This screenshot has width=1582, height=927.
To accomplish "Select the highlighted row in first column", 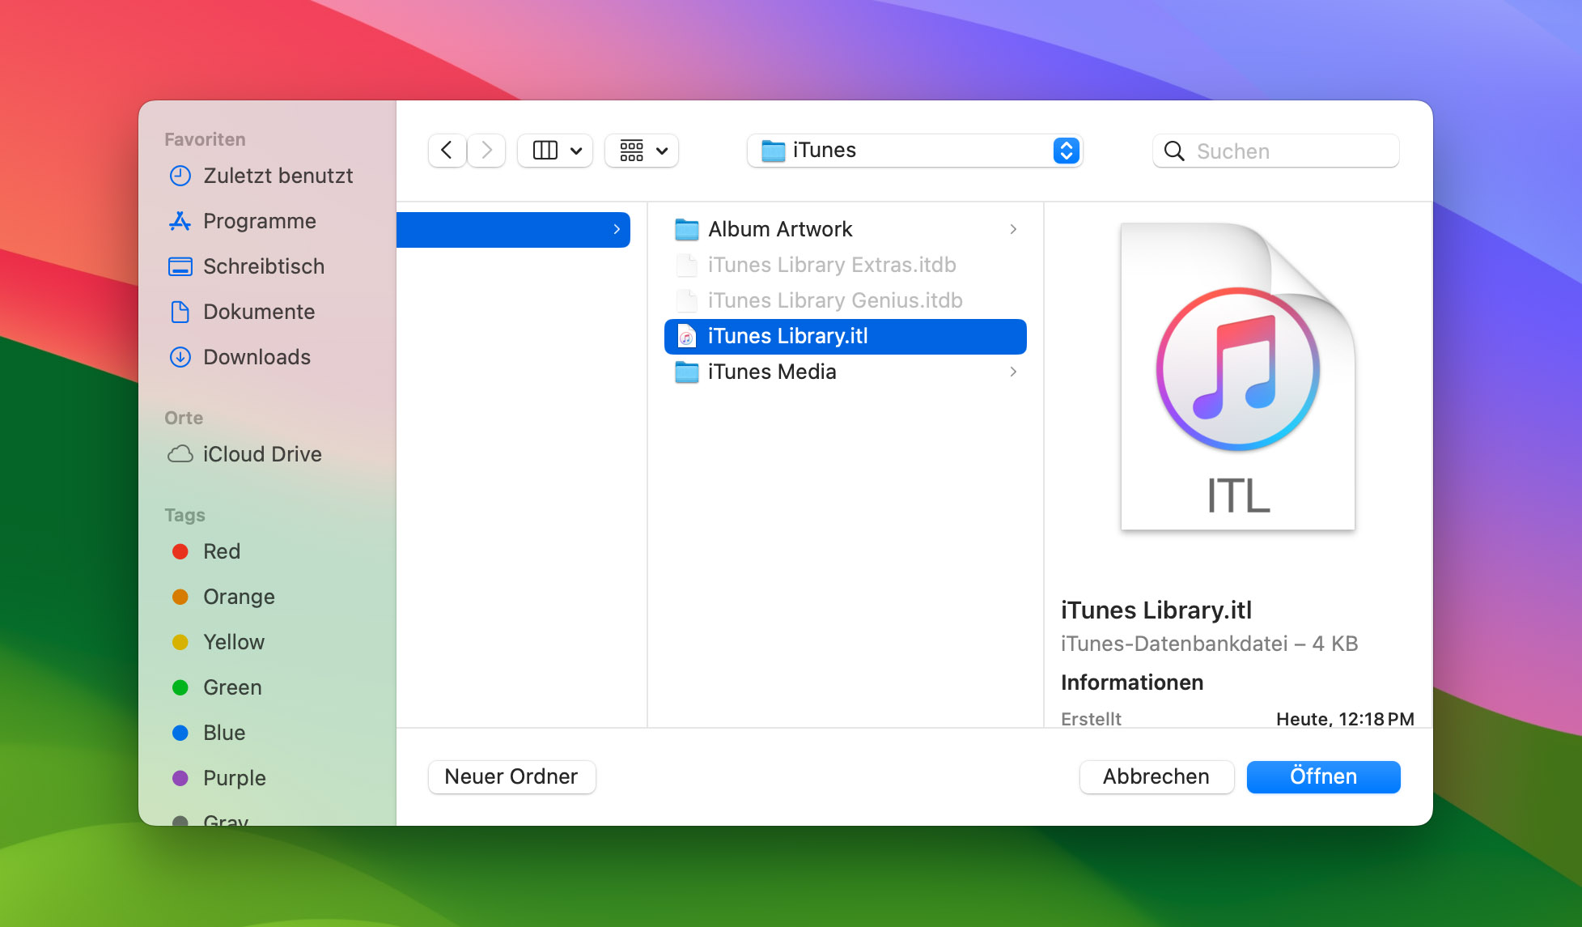I will (513, 229).
